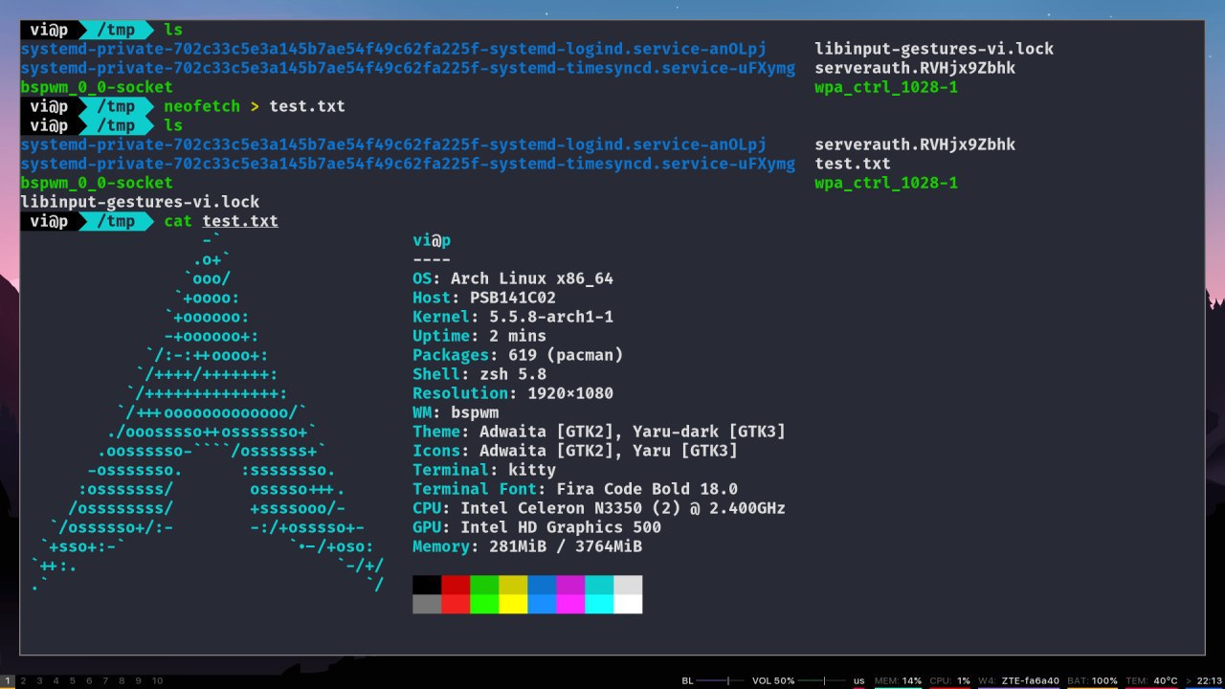This screenshot has height=689, width=1225.
Task: Click 'Terminal: kitty' line
Action: pyautogui.click(x=484, y=470)
